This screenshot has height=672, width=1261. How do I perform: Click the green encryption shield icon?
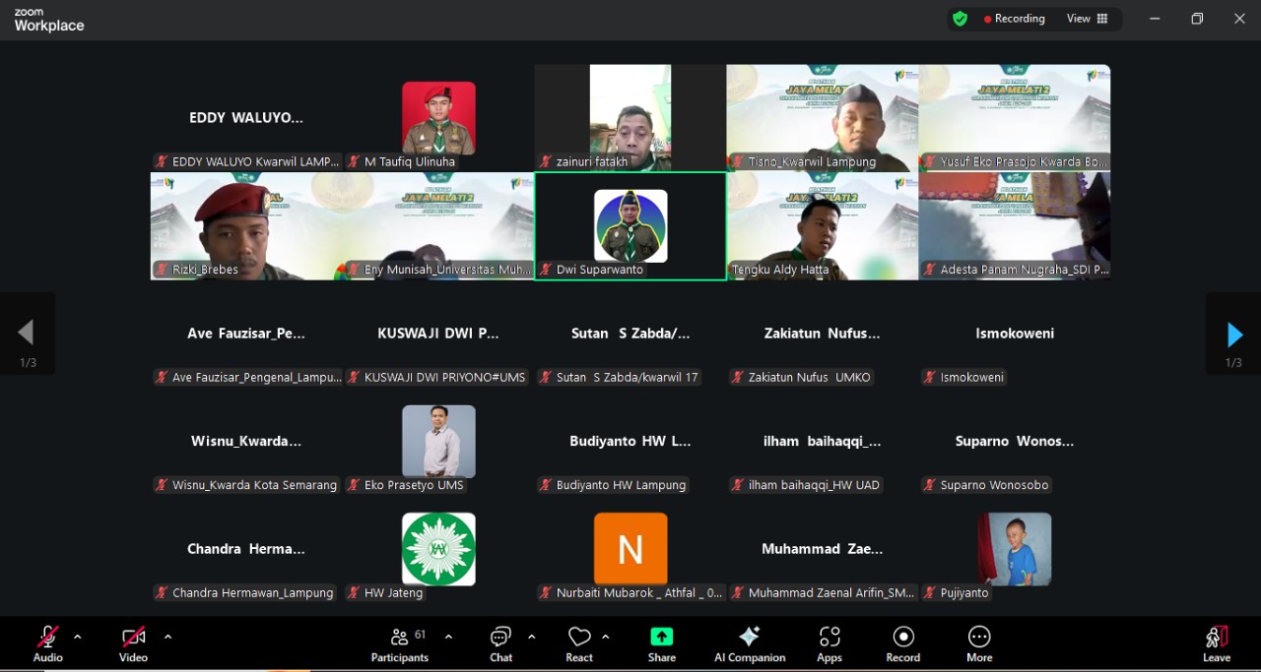(960, 19)
